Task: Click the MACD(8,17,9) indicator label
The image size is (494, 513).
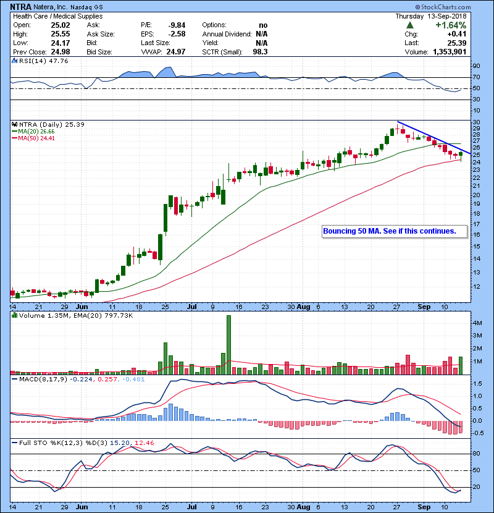Action: pyautogui.click(x=43, y=379)
